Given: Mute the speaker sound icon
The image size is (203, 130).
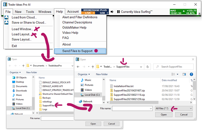Looking at the screenshot, I should (x=112, y=12).
